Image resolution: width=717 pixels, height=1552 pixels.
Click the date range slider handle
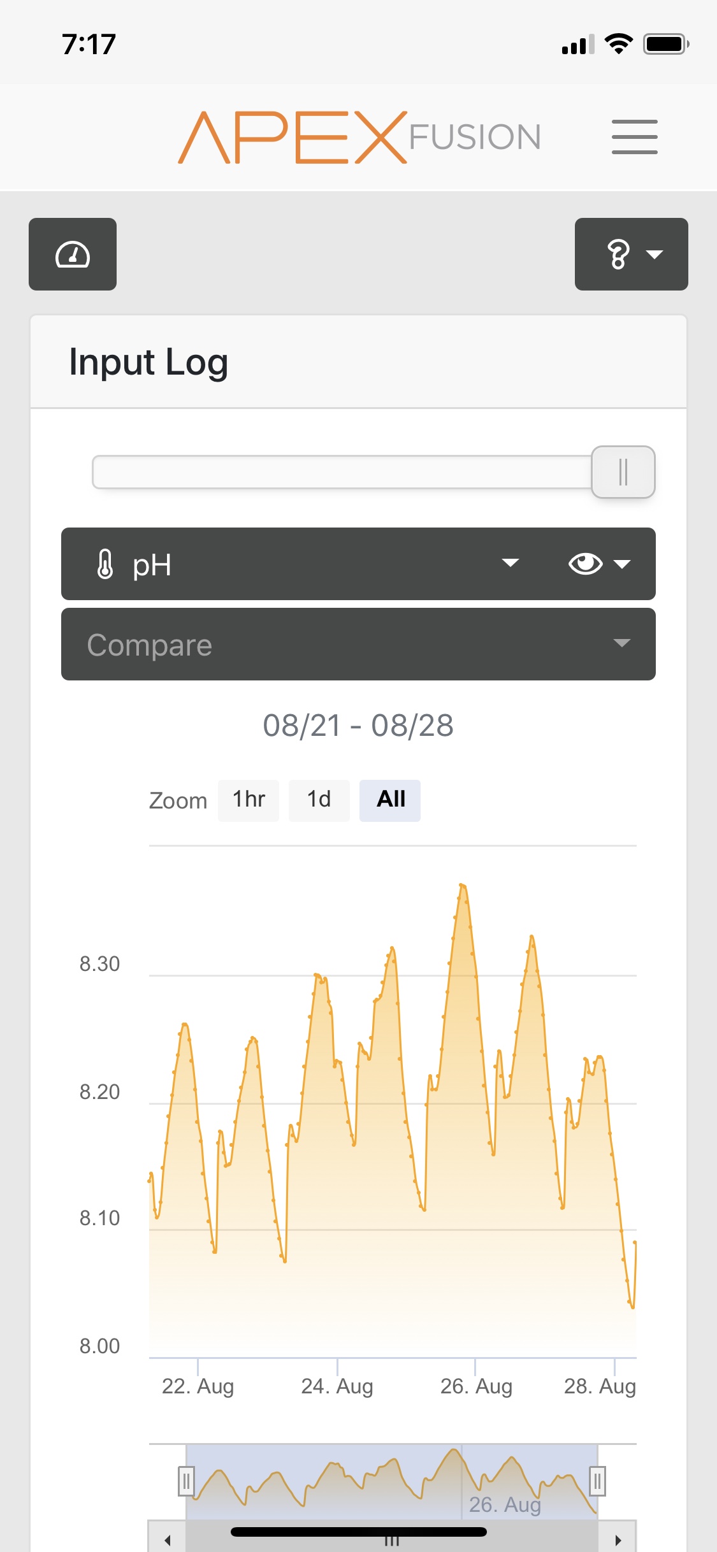(623, 472)
